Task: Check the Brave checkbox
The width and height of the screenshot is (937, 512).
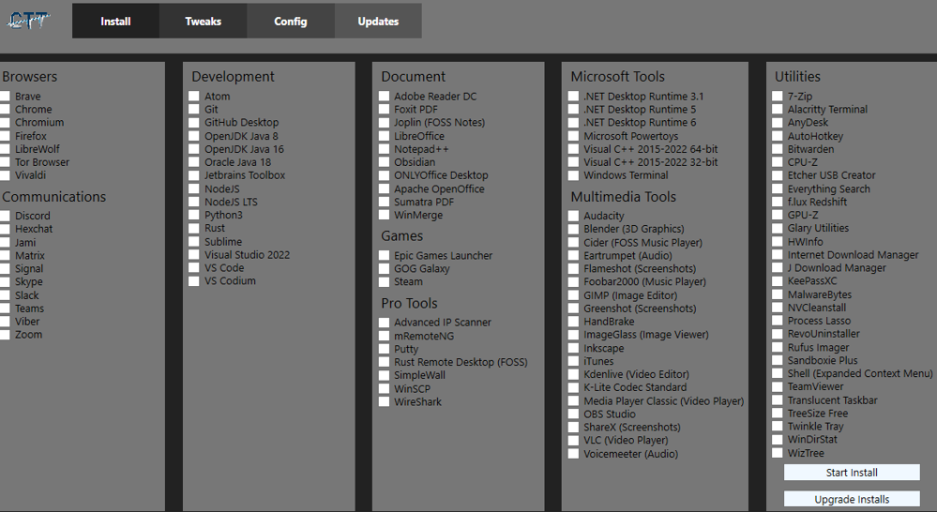Action: click(5, 97)
